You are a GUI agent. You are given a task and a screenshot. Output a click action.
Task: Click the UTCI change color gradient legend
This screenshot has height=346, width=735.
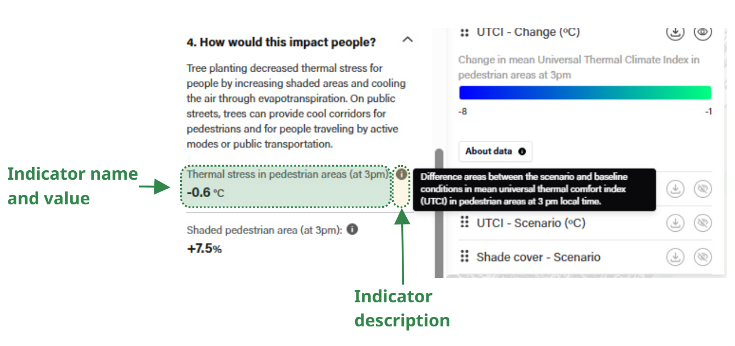coord(585,93)
